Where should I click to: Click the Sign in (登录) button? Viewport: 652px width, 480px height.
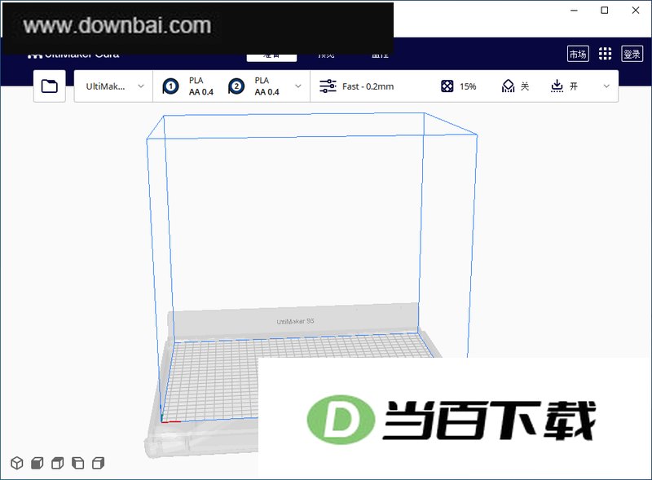(x=632, y=54)
